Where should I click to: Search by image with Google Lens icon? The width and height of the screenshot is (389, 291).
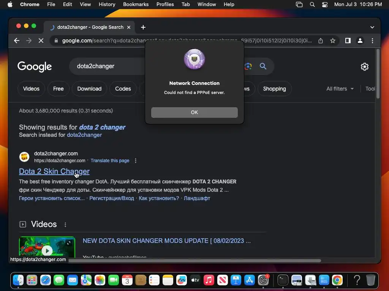click(x=248, y=66)
